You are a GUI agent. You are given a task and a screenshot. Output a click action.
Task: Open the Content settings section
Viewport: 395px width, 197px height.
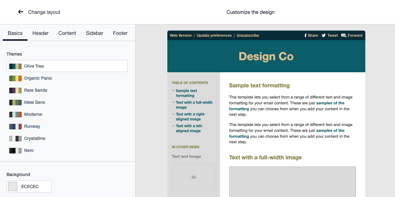tap(67, 33)
